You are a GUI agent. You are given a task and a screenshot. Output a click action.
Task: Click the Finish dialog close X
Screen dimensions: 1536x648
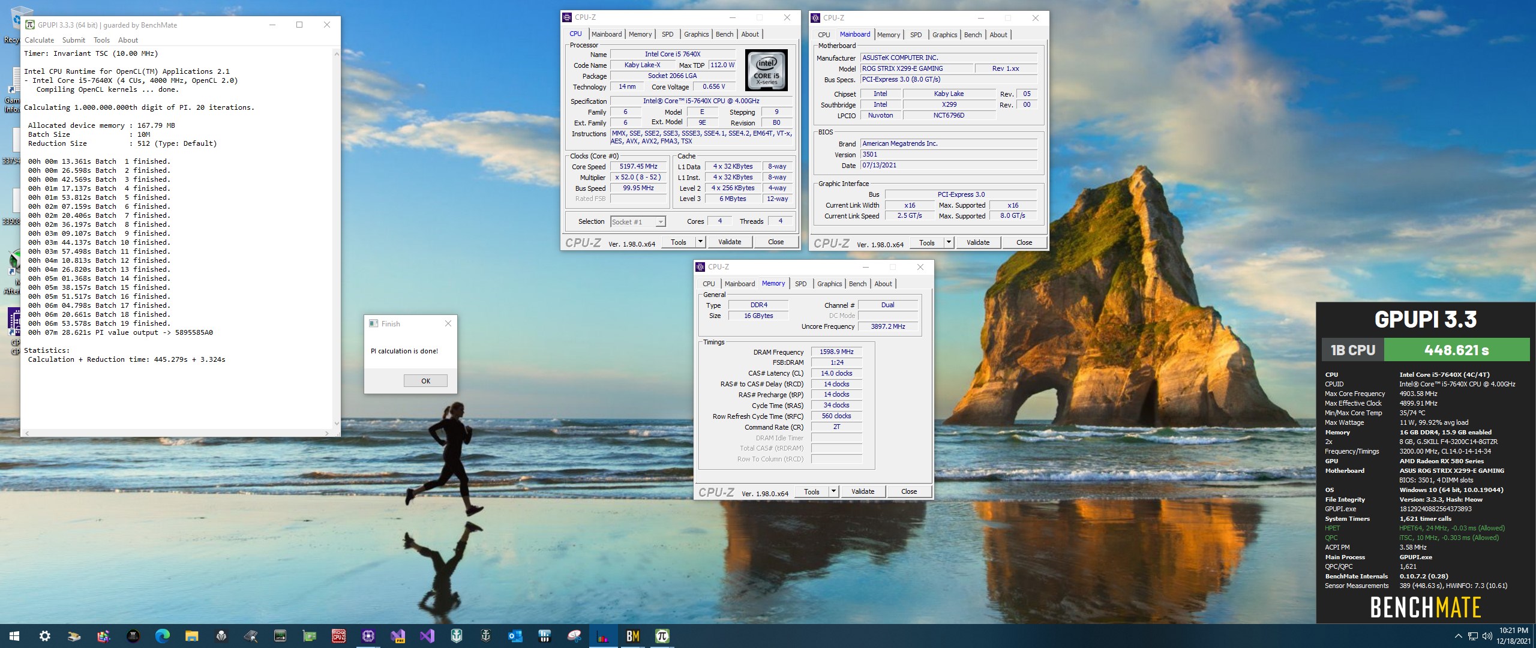tap(448, 323)
